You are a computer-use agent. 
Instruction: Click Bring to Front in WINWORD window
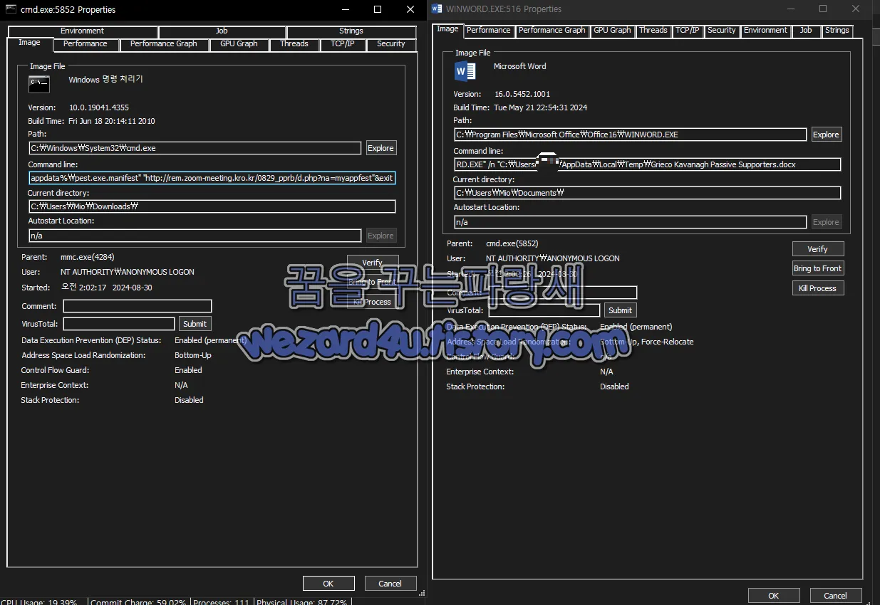point(818,268)
